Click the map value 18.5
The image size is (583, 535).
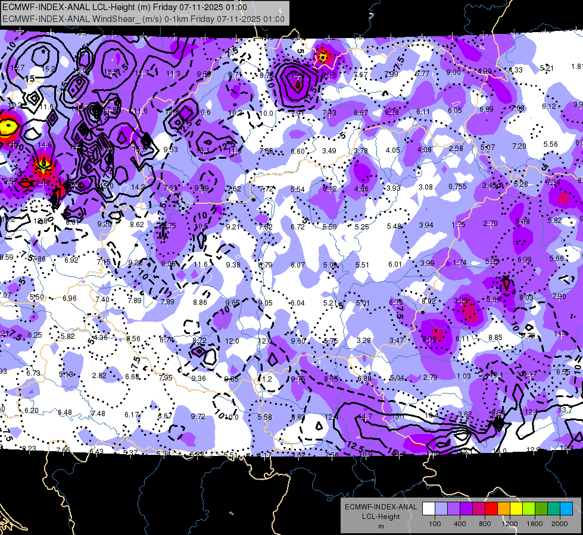(111, 72)
